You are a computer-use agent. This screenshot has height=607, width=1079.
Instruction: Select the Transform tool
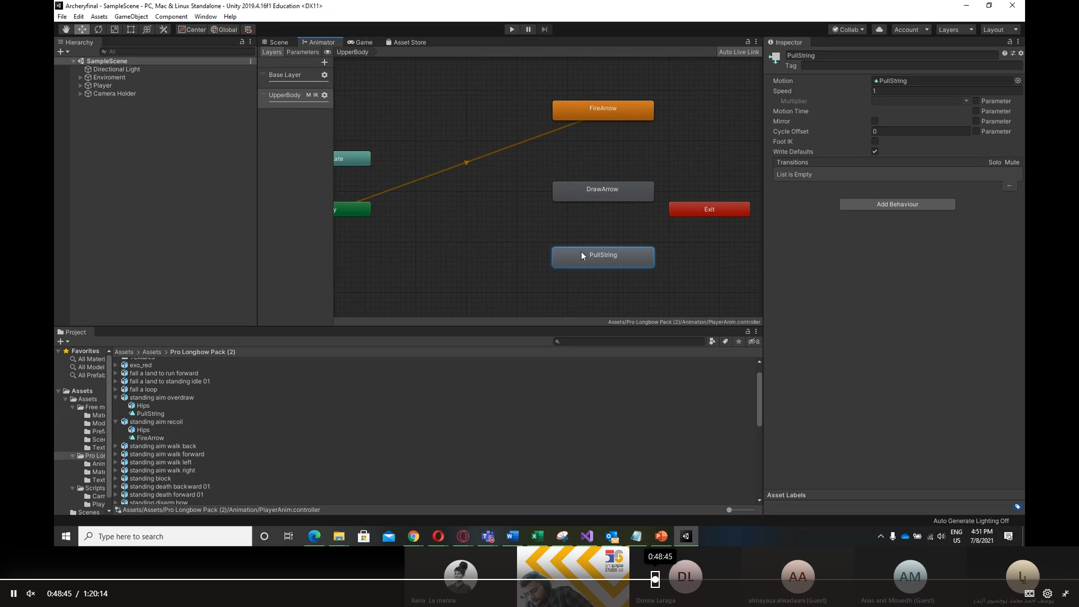pos(147,30)
